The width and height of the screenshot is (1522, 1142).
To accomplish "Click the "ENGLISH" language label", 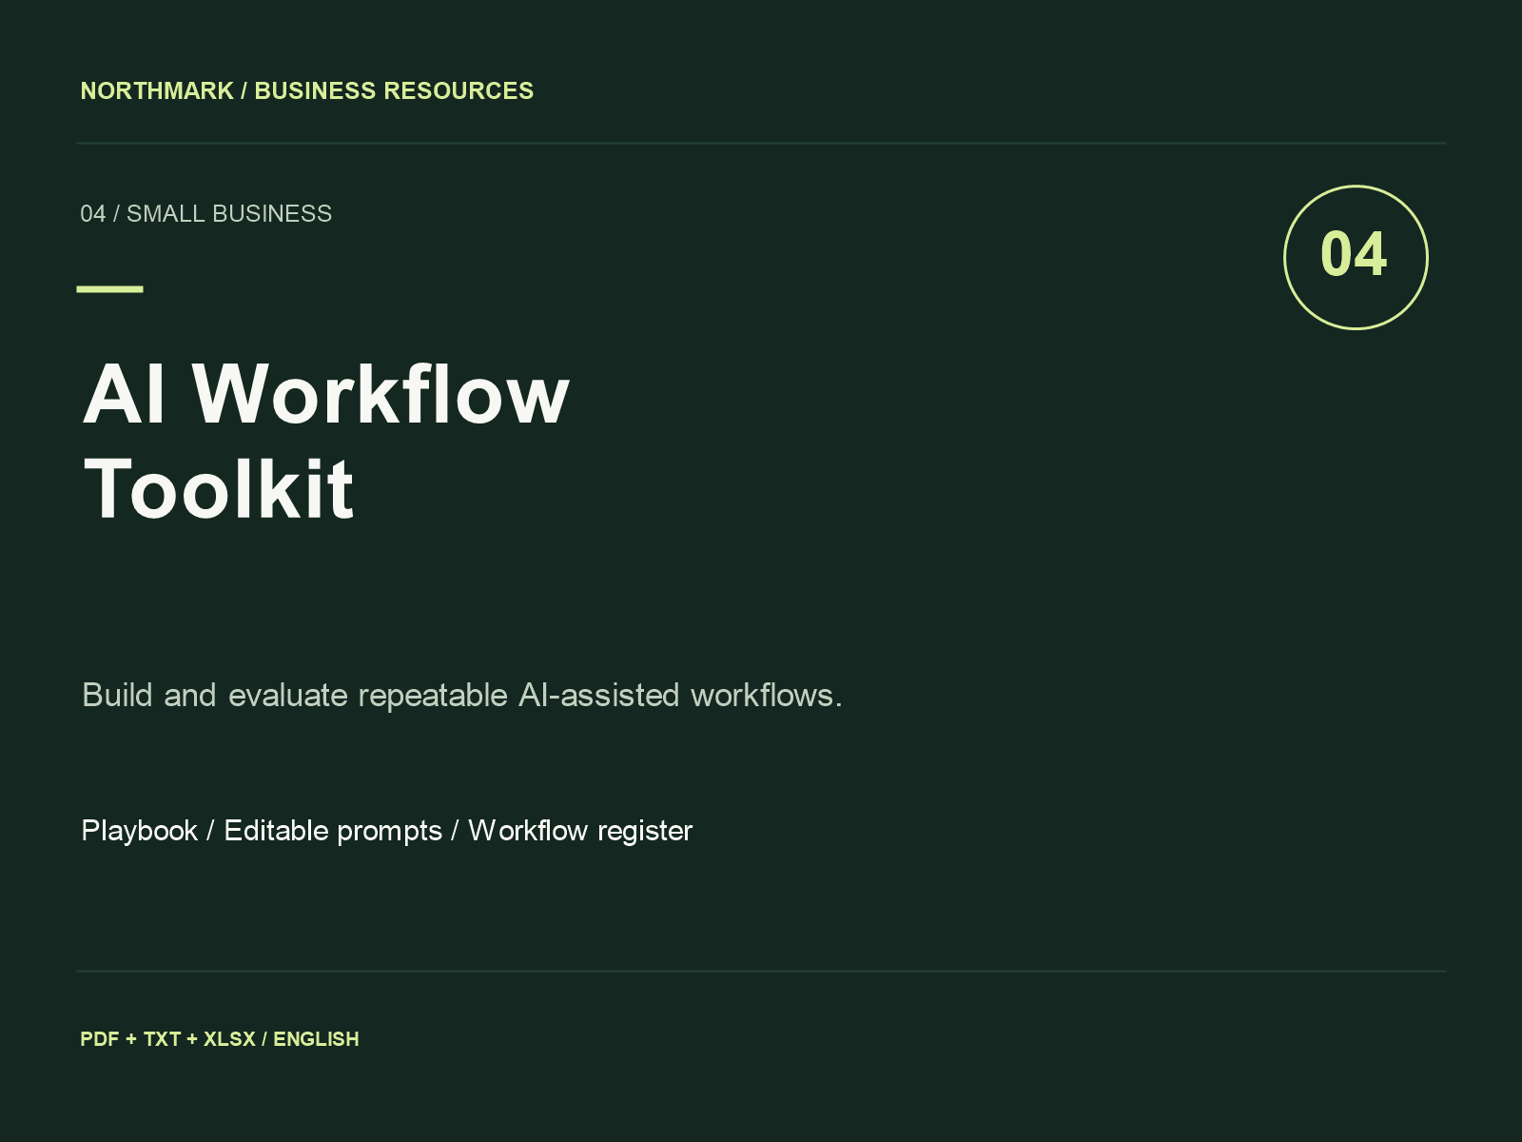I will [x=316, y=1039].
